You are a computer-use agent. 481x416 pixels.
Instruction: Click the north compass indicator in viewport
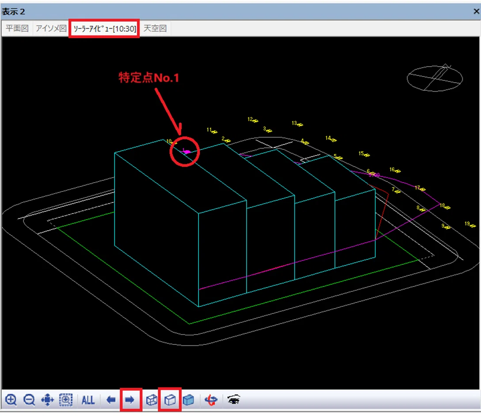point(435,78)
